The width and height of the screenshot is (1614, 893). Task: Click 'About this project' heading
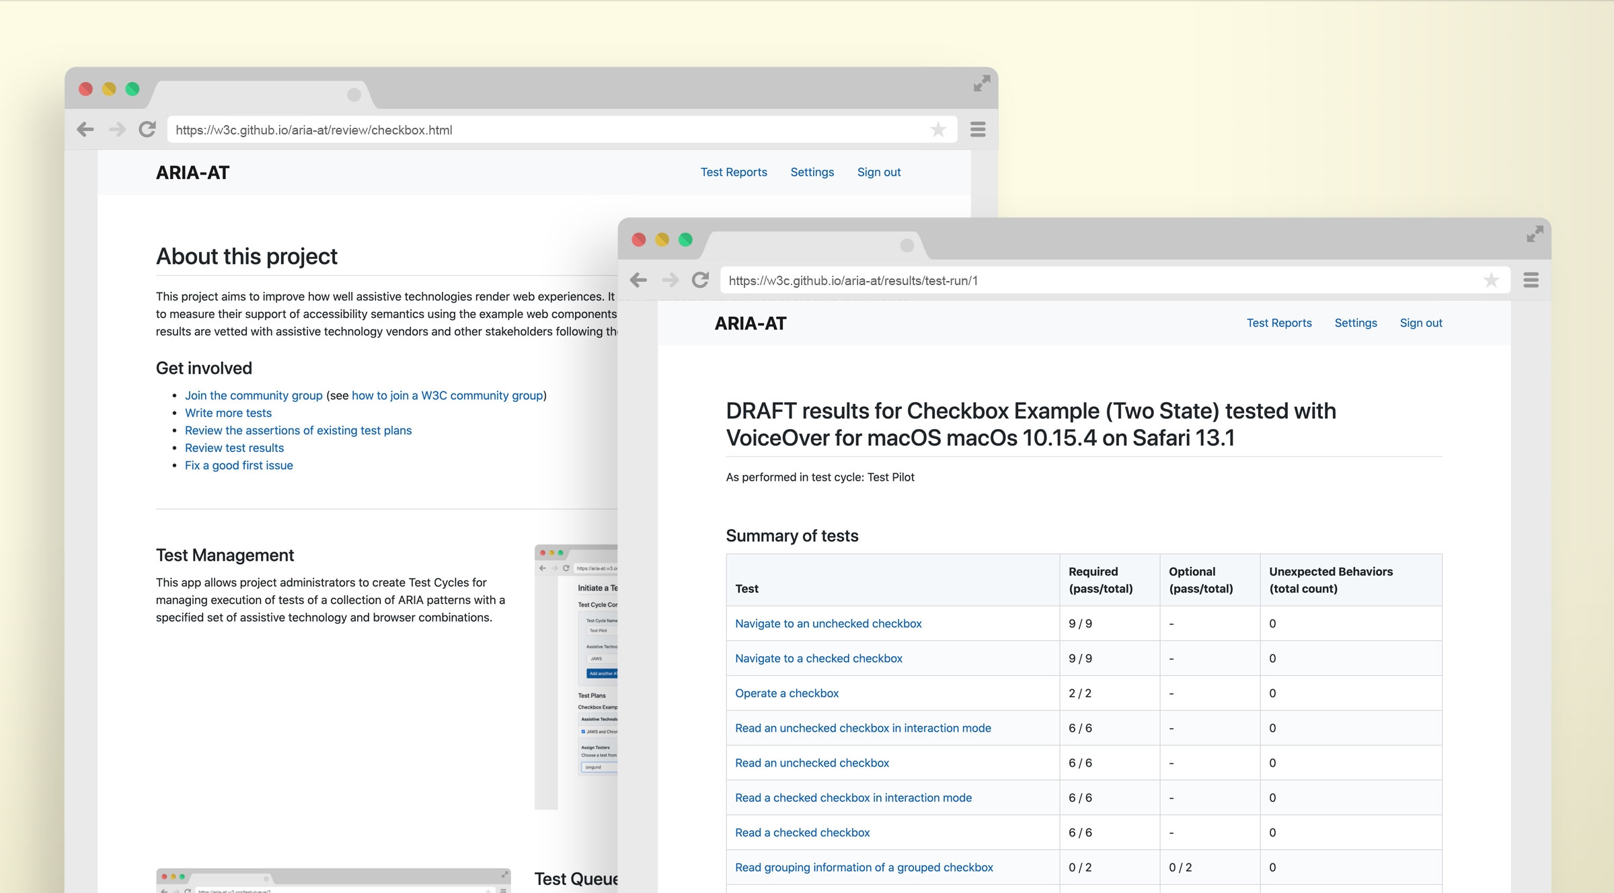247,256
